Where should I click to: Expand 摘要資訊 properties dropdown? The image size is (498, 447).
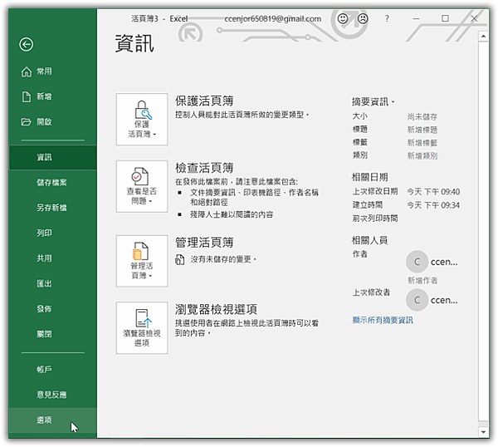click(373, 101)
